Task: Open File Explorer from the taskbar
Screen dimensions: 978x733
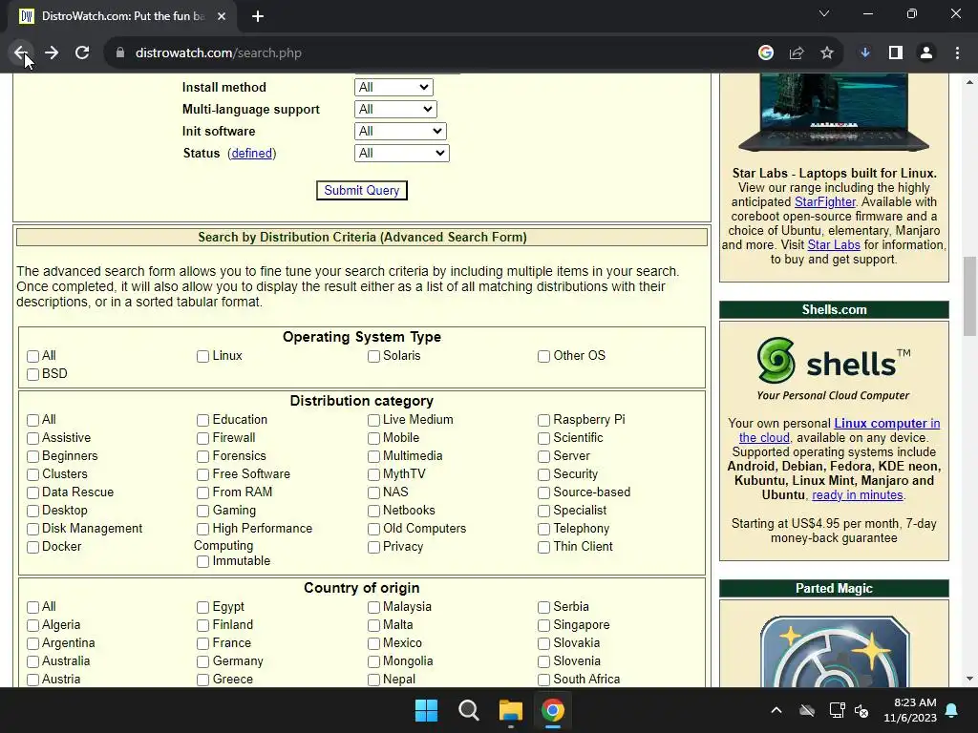Action: point(511,710)
